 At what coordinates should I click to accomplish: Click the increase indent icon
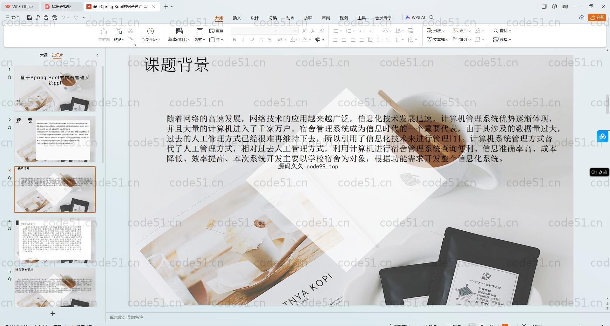[370, 31]
